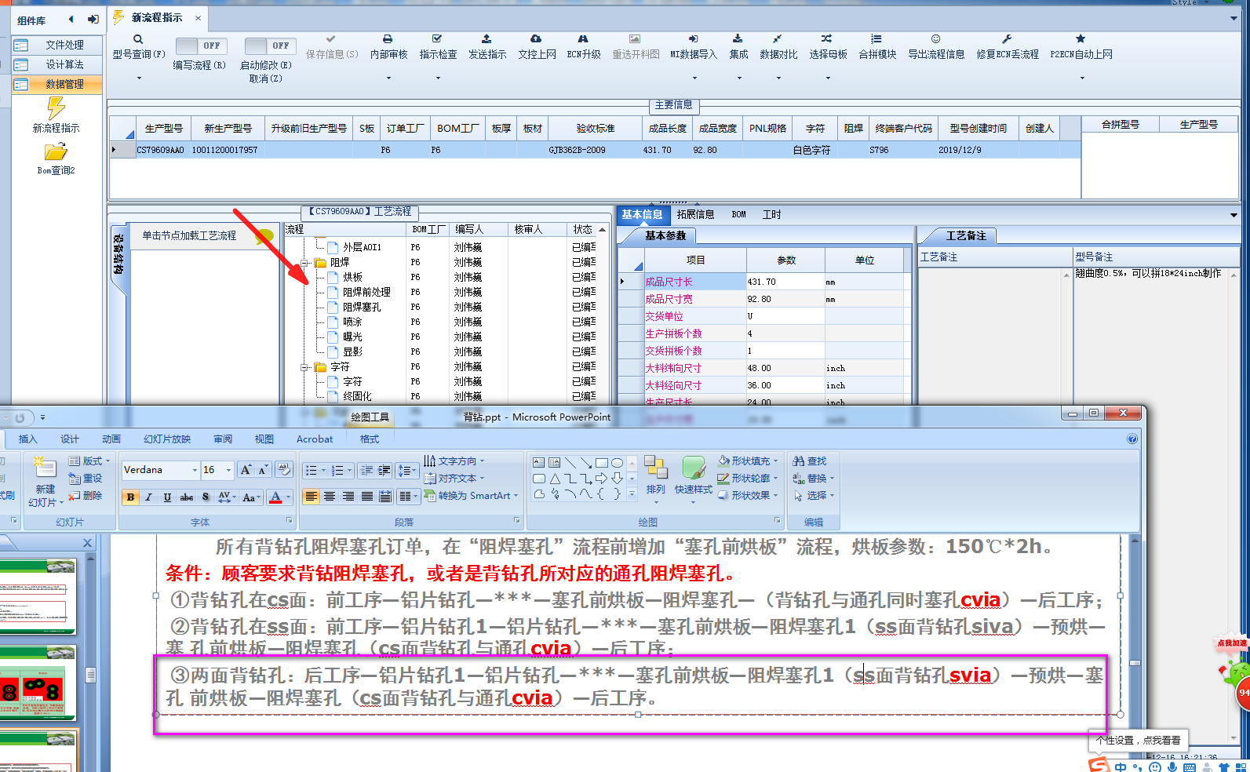The width and height of the screenshot is (1250, 772).
Task: Click the 文件处理 sidebar button
Action: [57, 45]
